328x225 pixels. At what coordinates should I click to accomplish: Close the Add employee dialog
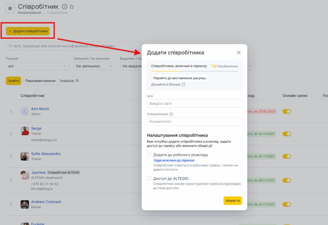239,53
